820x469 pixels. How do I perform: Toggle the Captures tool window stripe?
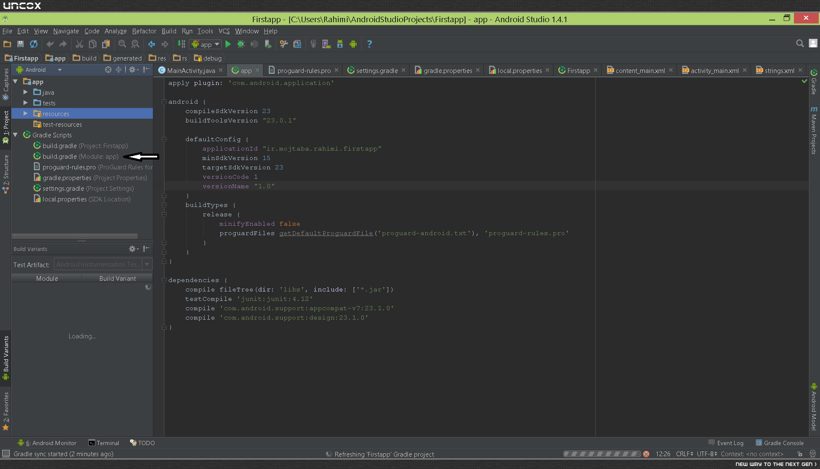(6, 84)
